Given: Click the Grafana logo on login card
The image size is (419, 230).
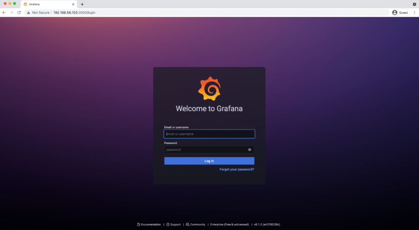Looking at the screenshot, I should [x=209, y=89].
